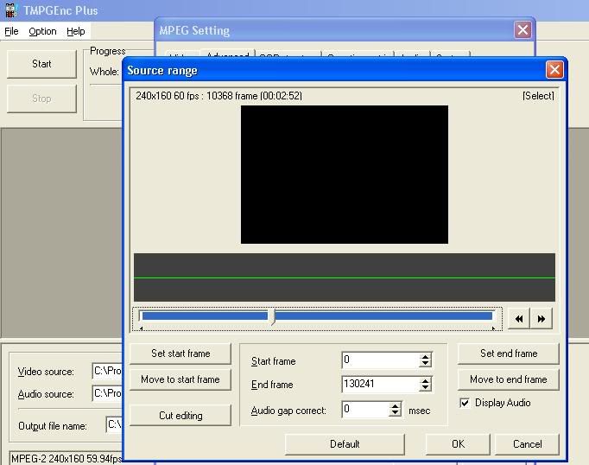589x465 pixels.
Task: Close the MPEG Setting window
Action: click(x=522, y=29)
